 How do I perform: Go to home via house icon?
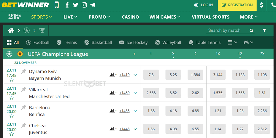[11, 31]
